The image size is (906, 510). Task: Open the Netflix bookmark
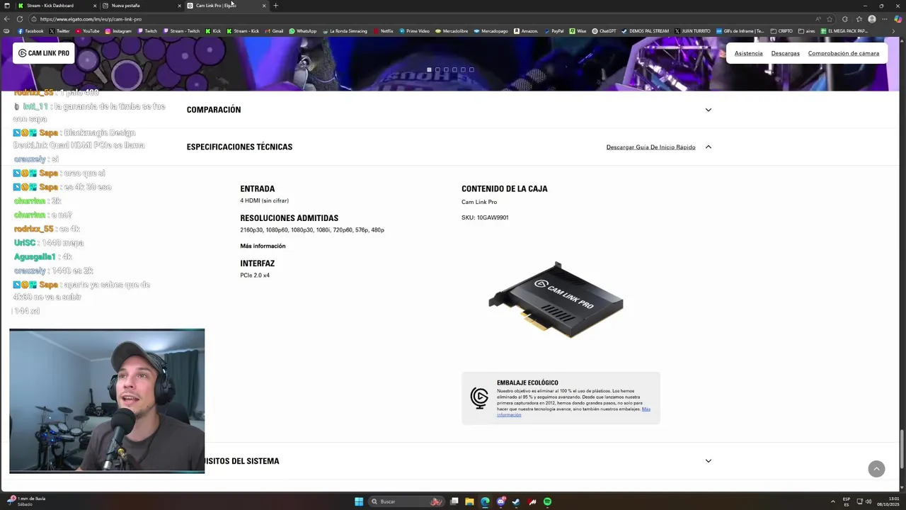point(383,31)
